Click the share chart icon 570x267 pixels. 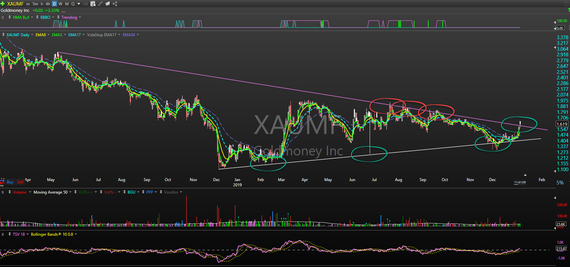point(115,4)
